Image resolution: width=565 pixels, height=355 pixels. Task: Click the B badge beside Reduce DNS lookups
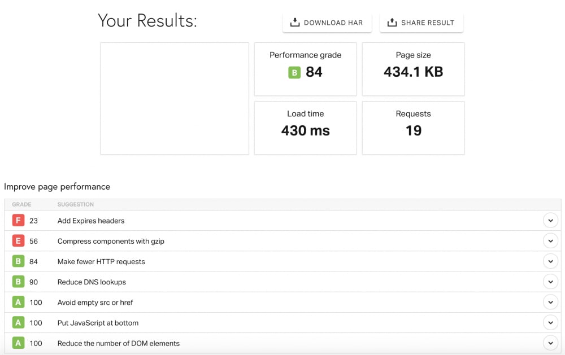coord(18,282)
